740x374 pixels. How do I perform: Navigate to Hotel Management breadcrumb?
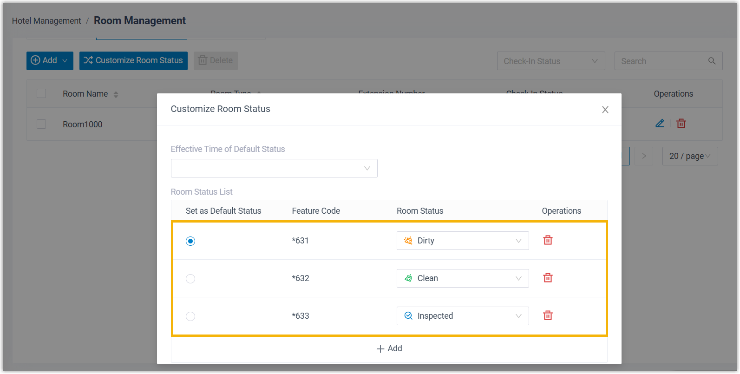coord(46,21)
